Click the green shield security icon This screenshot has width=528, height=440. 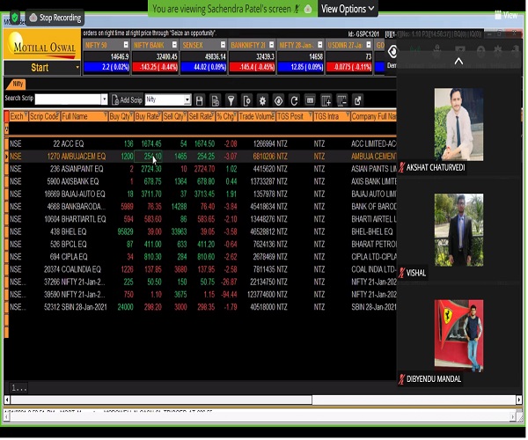(14, 17)
